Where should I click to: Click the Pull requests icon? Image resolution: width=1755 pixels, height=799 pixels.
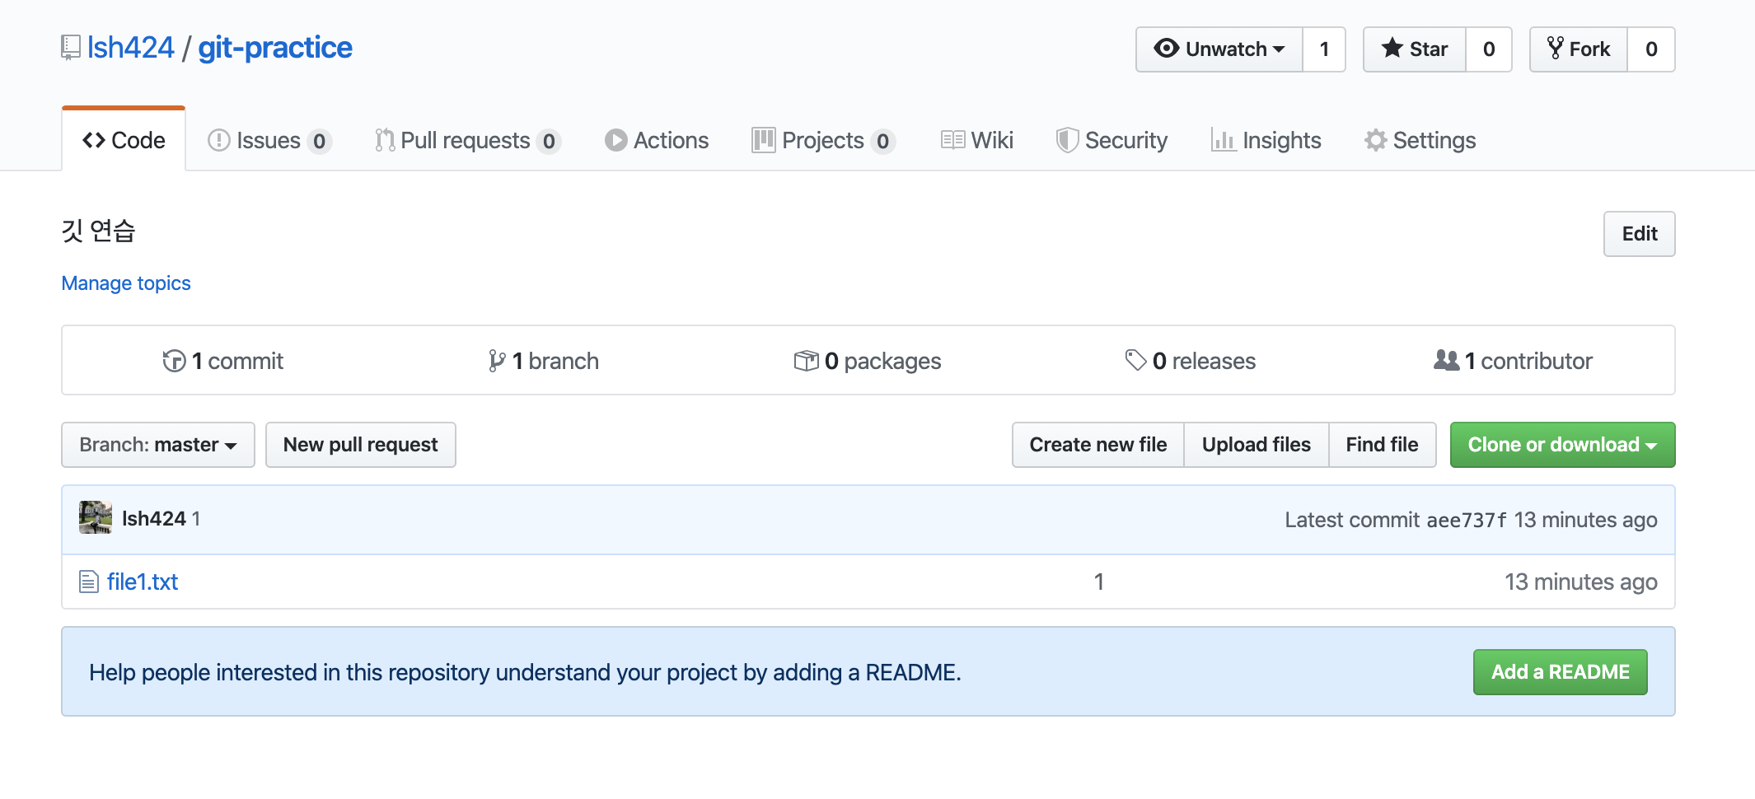[x=385, y=141]
